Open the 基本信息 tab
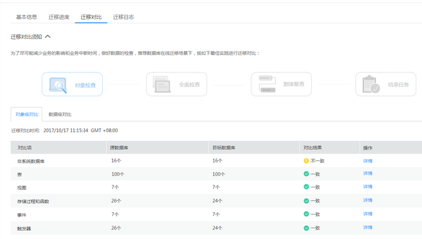This screenshot has height=239, width=422. tap(26, 17)
